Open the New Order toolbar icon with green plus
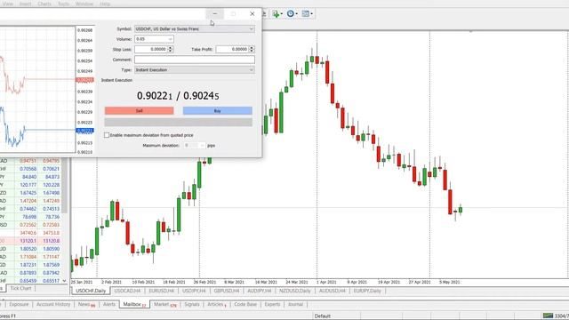This screenshot has width=569, height=320. [276, 14]
